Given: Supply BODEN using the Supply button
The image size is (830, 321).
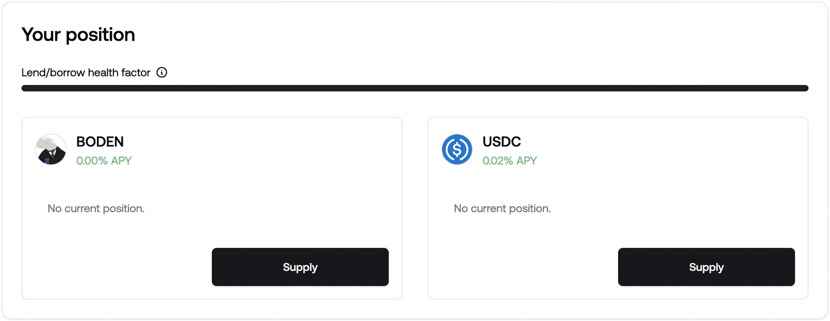Looking at the screenshot, I should (300, 267).
